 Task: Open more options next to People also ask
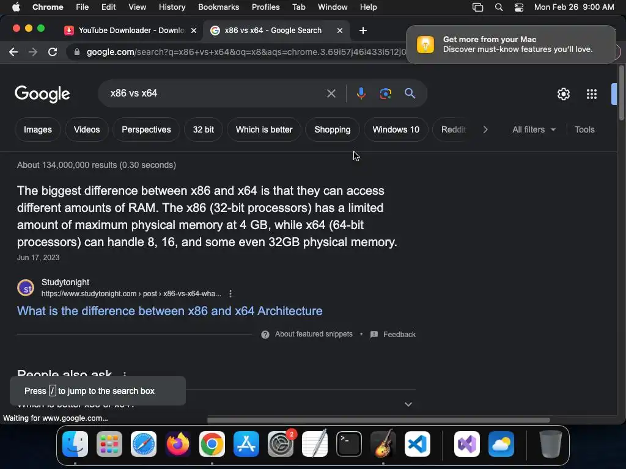125,374
